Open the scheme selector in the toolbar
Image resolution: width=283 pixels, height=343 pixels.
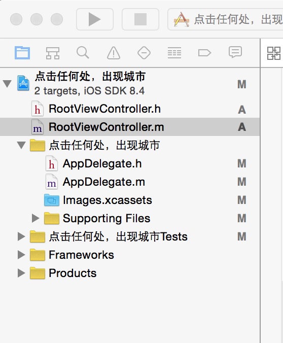[226, 19]
